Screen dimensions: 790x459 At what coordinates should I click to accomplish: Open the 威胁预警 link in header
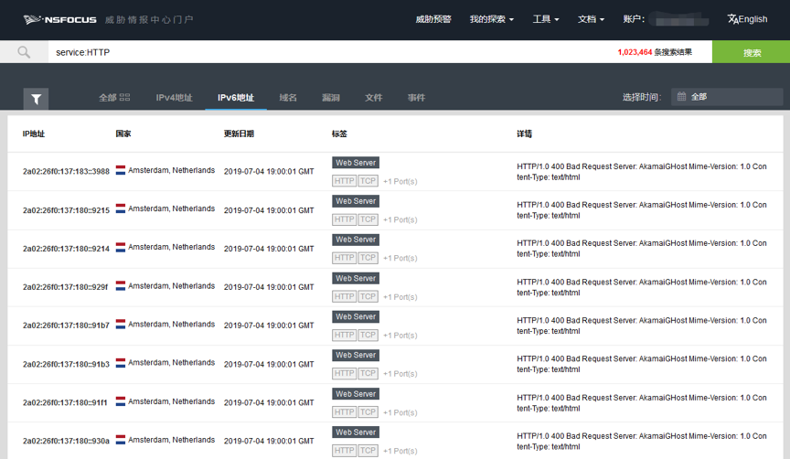pos(432,19)
